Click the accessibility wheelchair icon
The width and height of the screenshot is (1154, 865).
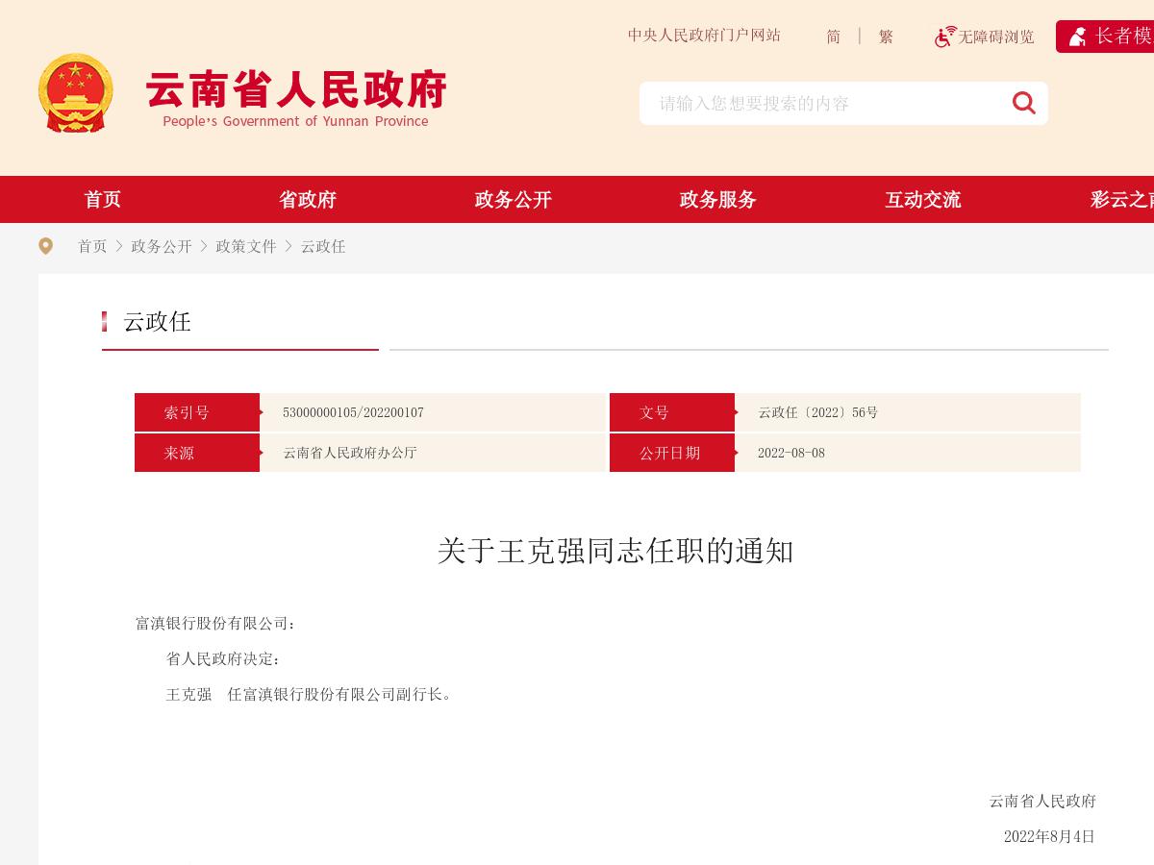click(945, 37)
